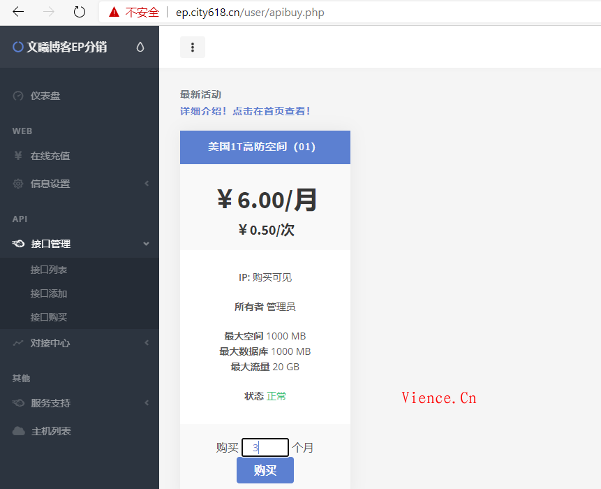Click the 美国1T高防空间 (01) card header
The height and width of the screenshot is (489, 601).
[265, 147]
